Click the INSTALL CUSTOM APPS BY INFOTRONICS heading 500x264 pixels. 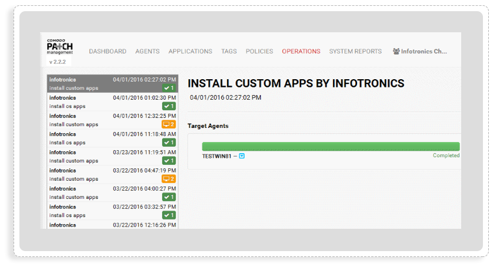[296, 83]
